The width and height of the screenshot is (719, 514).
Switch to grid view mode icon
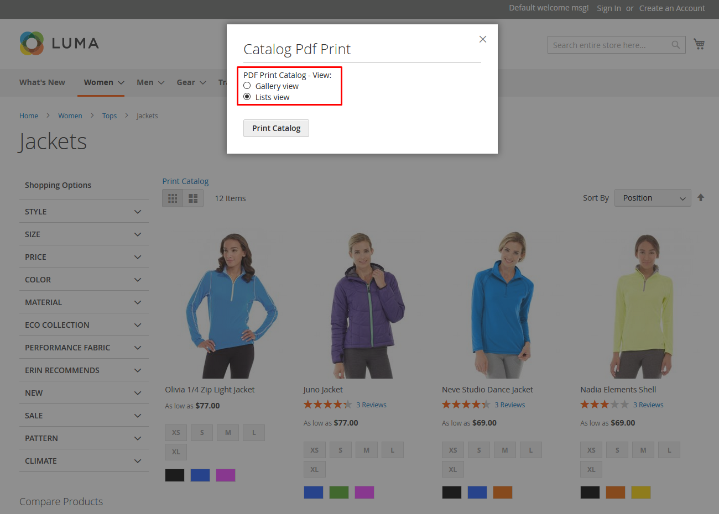click(x=173, y=198)
